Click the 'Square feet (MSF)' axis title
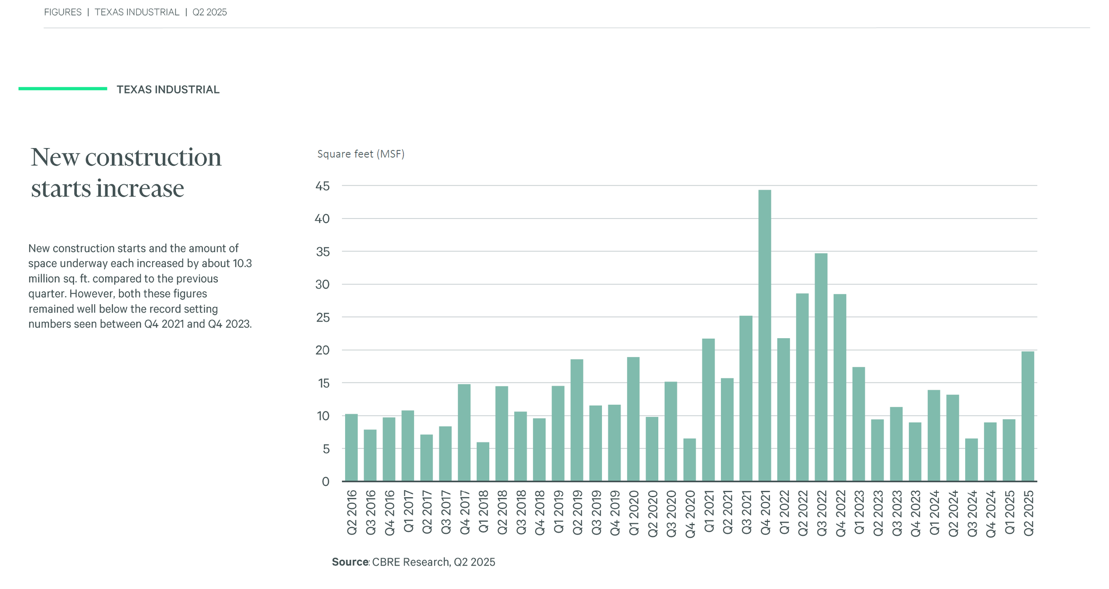This screenshot has width=1109, height=589. coord(361,154)
